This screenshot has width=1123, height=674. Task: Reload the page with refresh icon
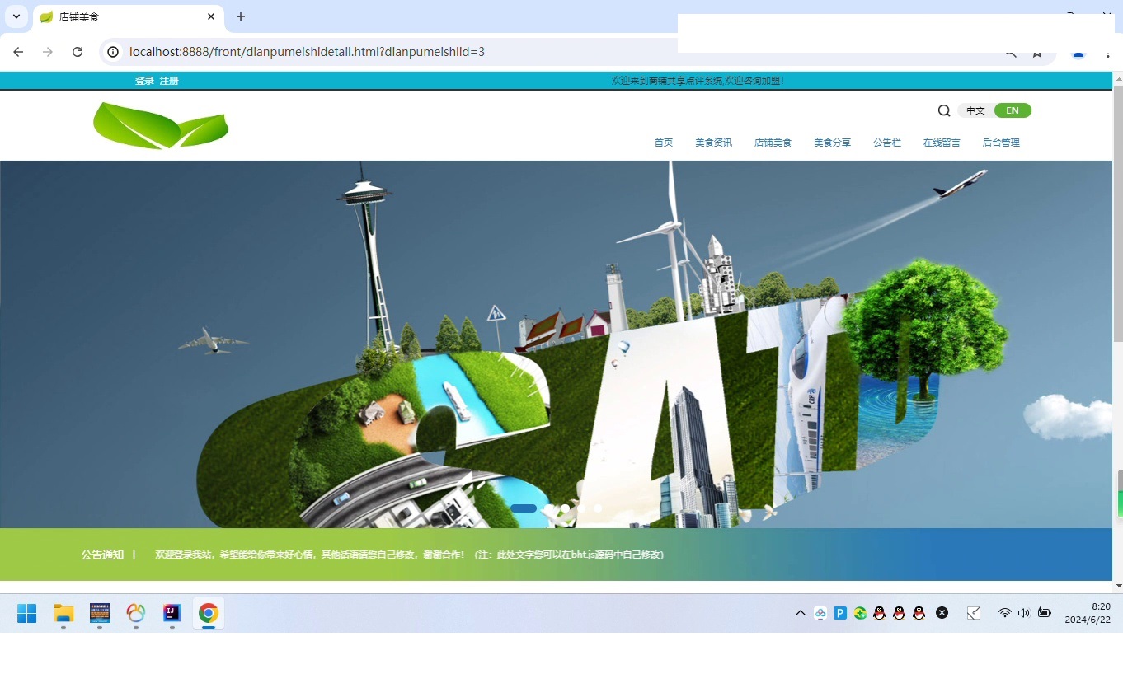pos(78,52)
